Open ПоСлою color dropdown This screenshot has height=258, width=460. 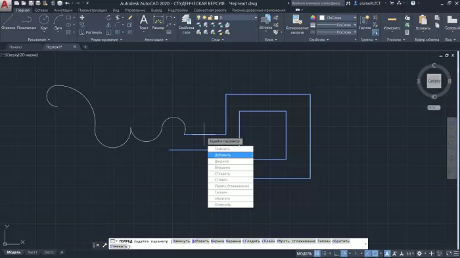(338, 18)
